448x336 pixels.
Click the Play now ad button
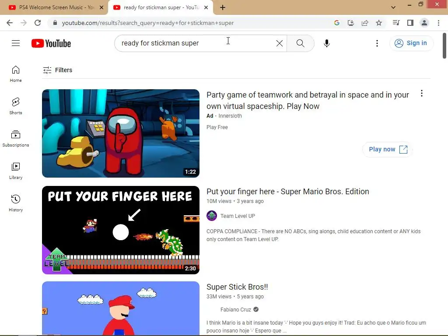pos(388,150)
